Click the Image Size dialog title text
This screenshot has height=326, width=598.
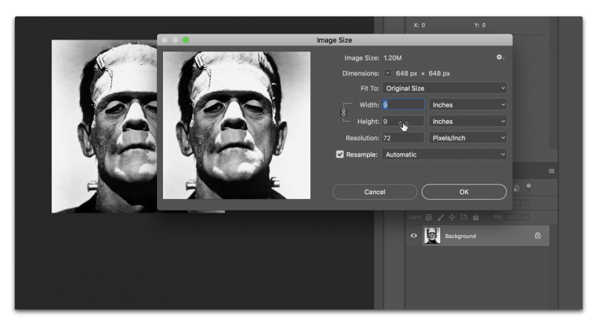click(x=334, y=40)
